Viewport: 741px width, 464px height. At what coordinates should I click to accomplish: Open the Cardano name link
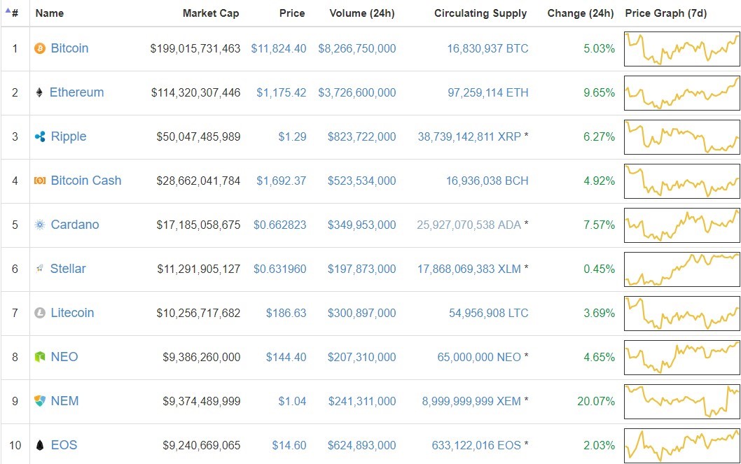click(x=75, y=225)
